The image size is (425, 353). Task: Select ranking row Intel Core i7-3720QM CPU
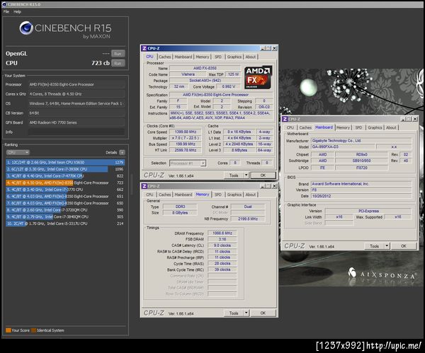pyautogui.click(x=65, y=210)
